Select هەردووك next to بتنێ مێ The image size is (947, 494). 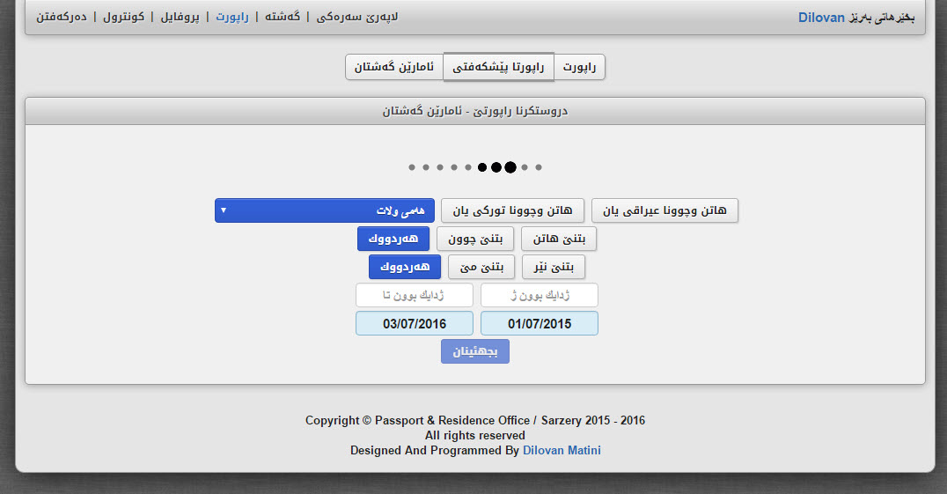pos(405,267)
